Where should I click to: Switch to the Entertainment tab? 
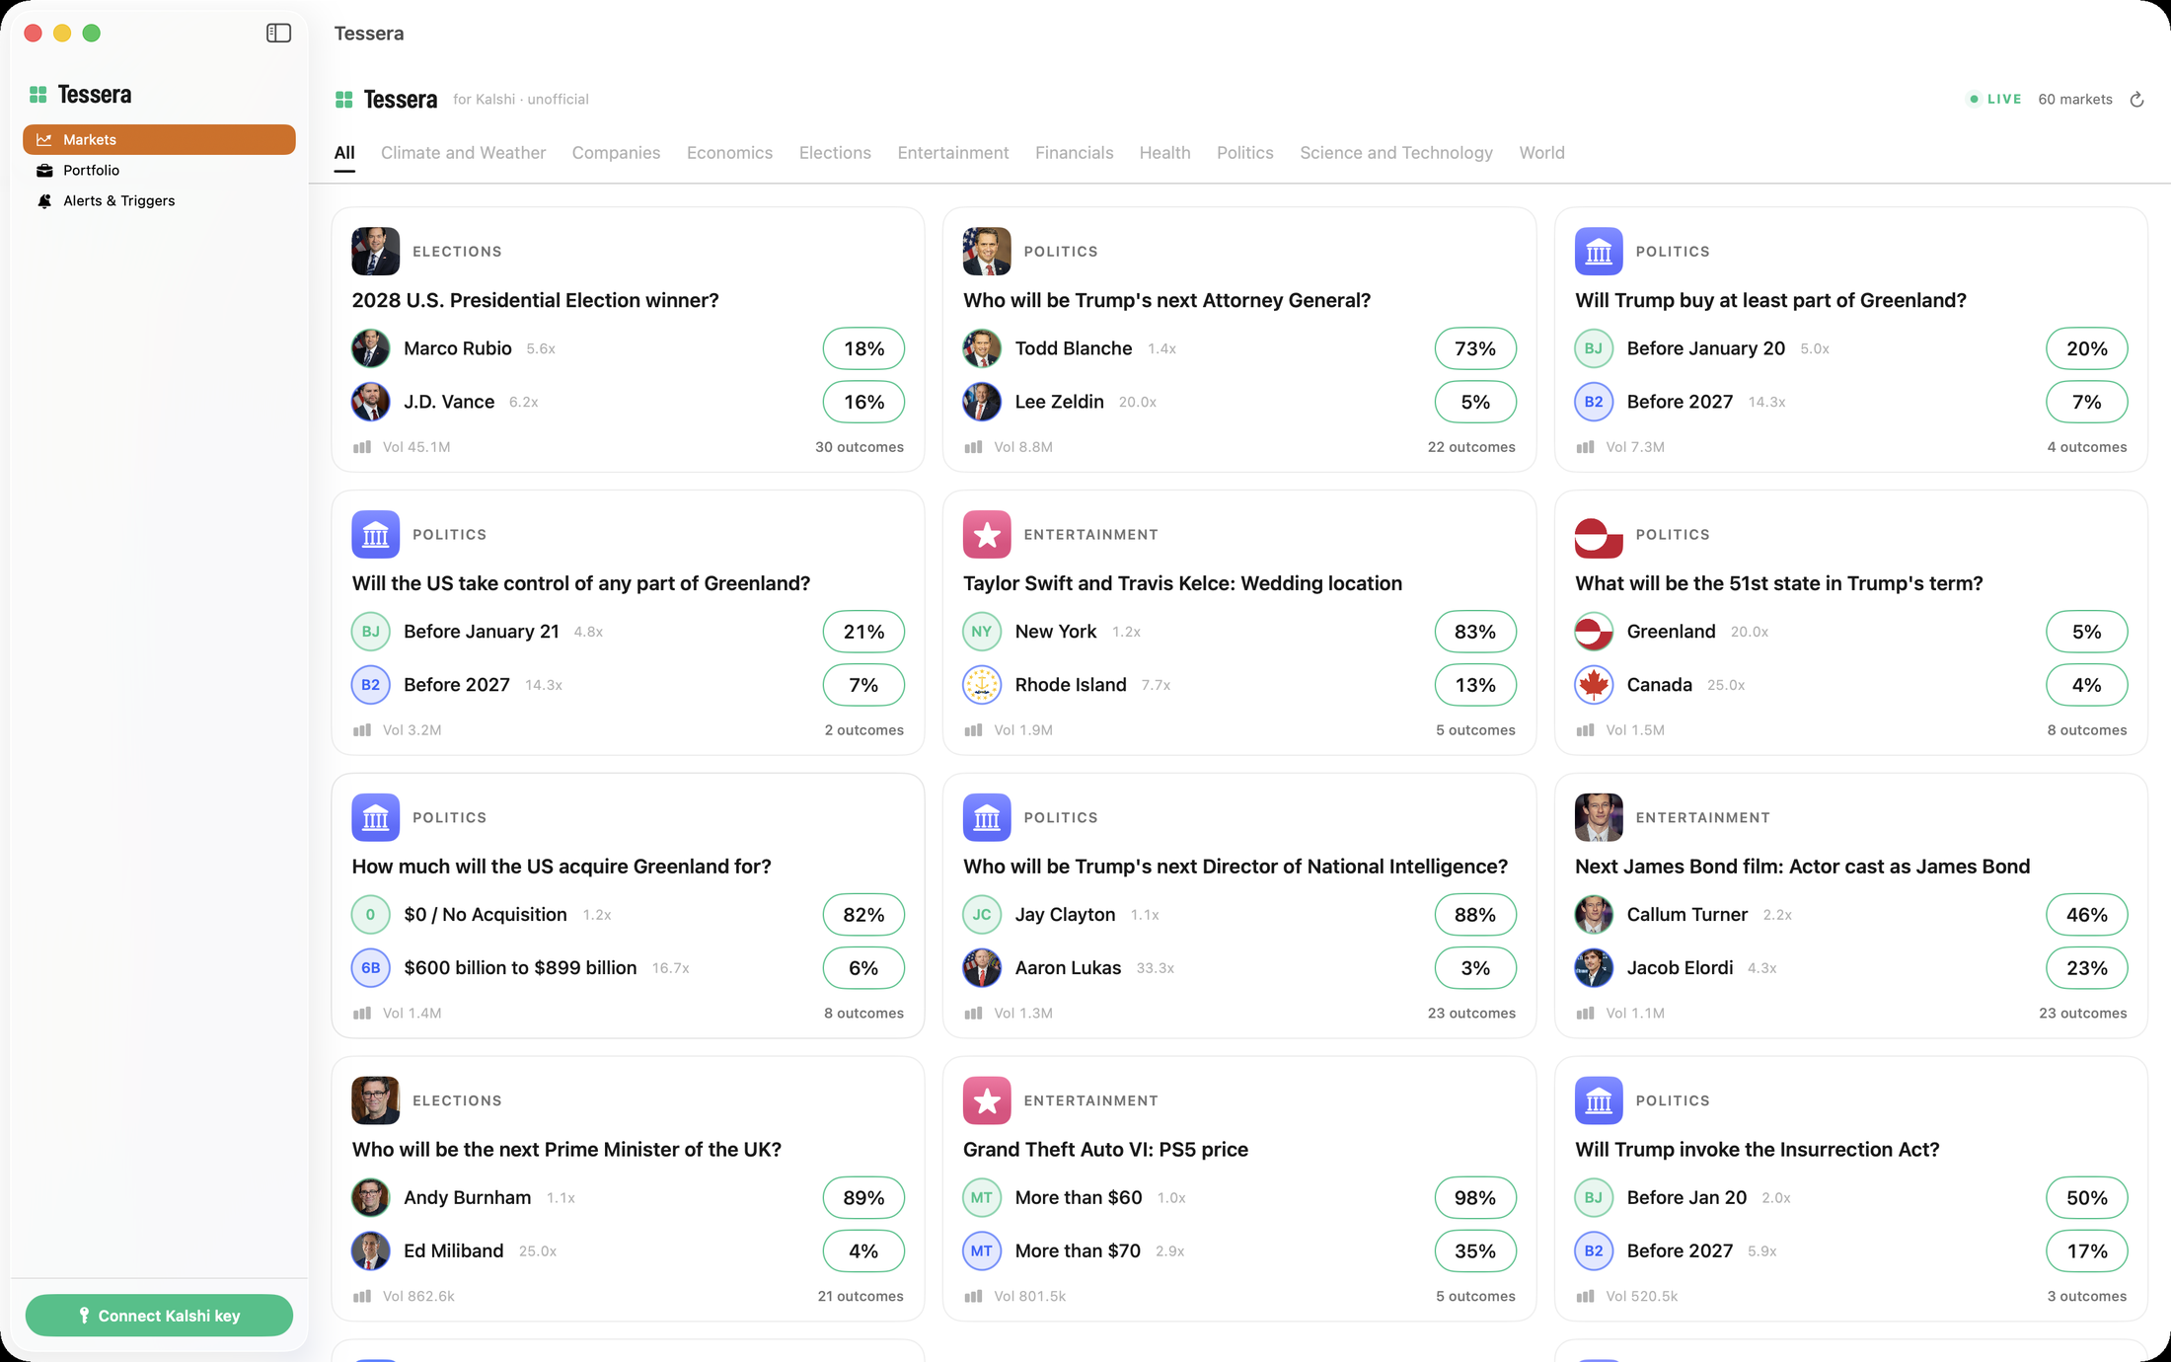pyautogui.click(x=952, y=153)
